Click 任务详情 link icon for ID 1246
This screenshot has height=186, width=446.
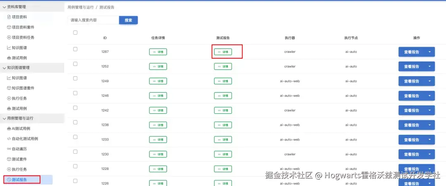tap(154, 96)
